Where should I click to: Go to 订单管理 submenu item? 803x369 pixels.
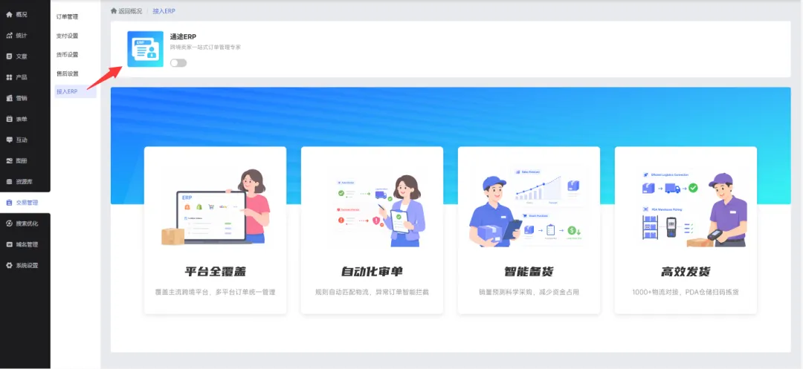point(67,17)
